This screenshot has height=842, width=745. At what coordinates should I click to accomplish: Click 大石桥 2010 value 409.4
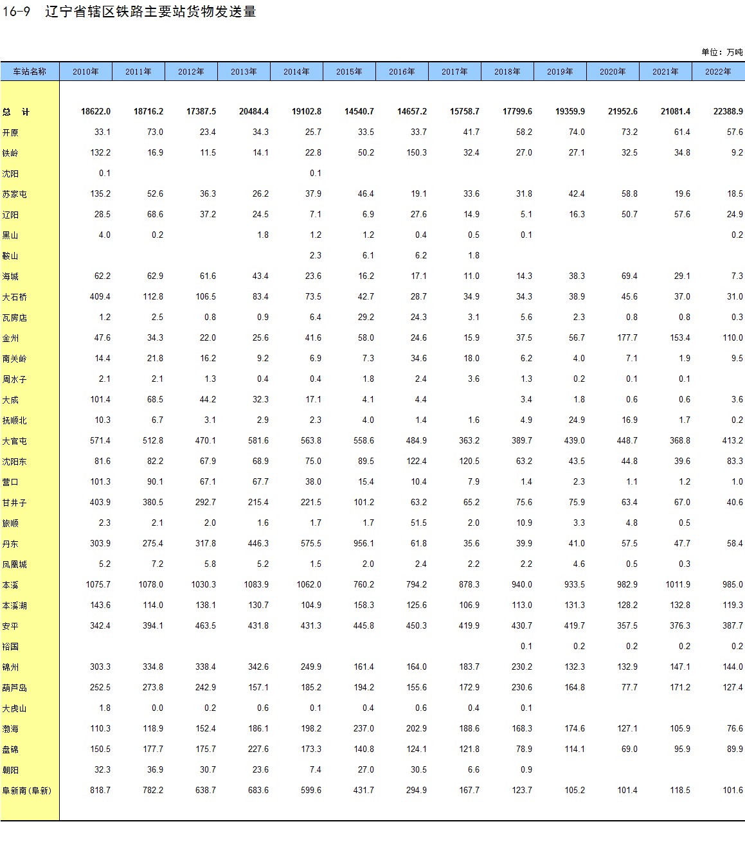coord(100,297)
